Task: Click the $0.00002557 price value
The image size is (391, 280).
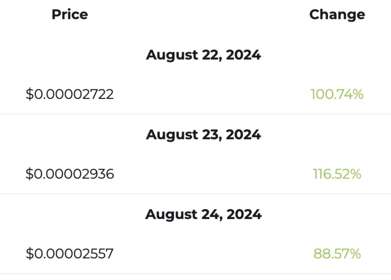Action: [70, 254]
